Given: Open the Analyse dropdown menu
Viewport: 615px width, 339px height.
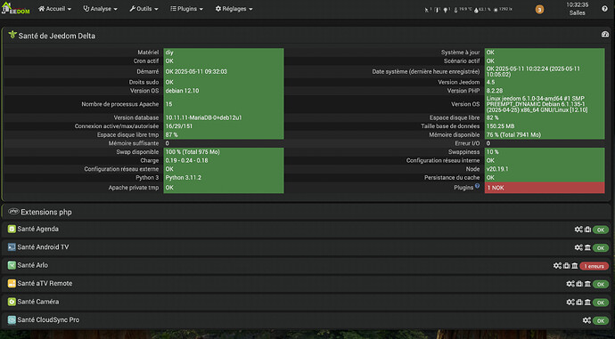Looking at the screenshot, I should click(100, 9).
